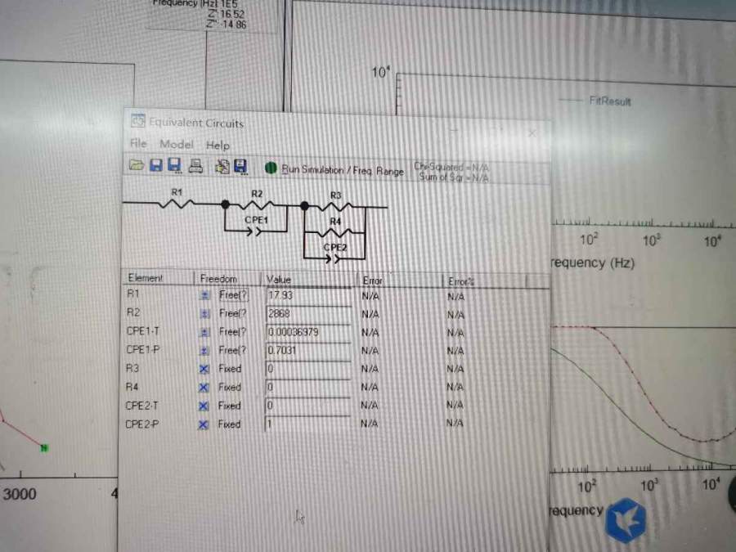
Task: Open the Help menu
Action: pos(218,145)
